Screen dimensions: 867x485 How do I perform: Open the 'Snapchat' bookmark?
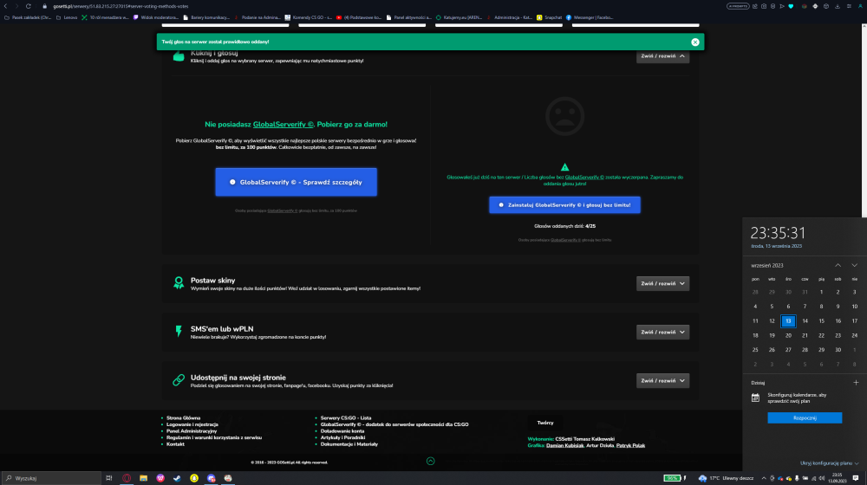(x=549, y=17)
